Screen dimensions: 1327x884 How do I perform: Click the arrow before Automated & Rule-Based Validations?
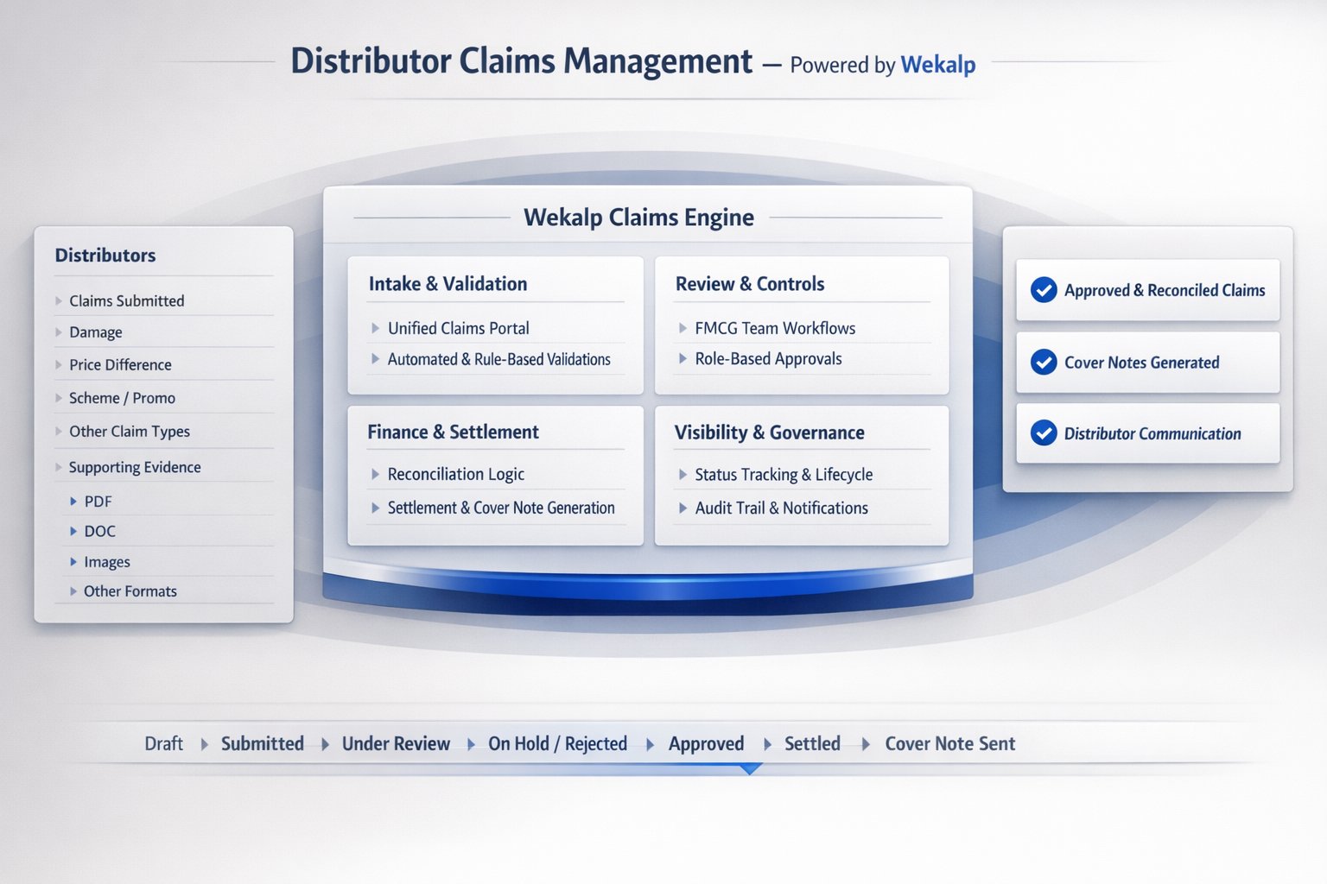coord(375,358)
